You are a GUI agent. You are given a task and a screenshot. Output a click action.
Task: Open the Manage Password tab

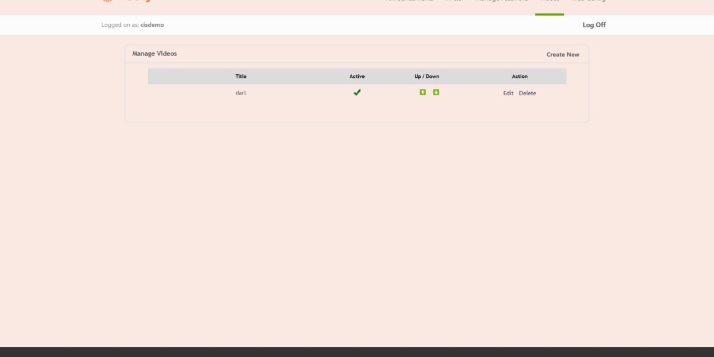click(x=501, y=2)
